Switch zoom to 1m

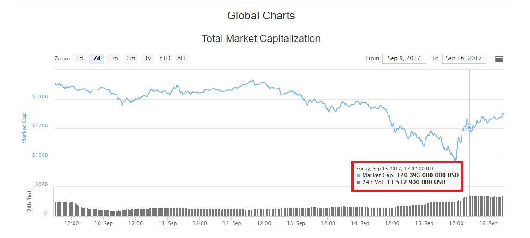click(114, 58)
